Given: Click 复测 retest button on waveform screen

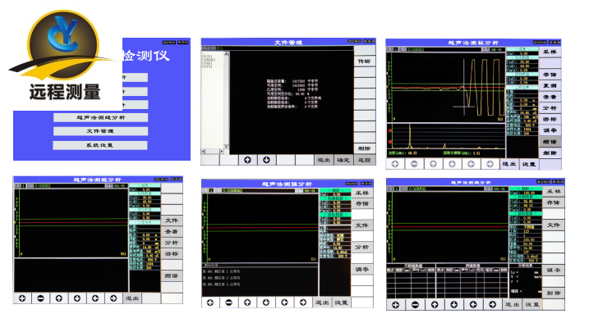Looking at the screenshot, I should 550,85.
